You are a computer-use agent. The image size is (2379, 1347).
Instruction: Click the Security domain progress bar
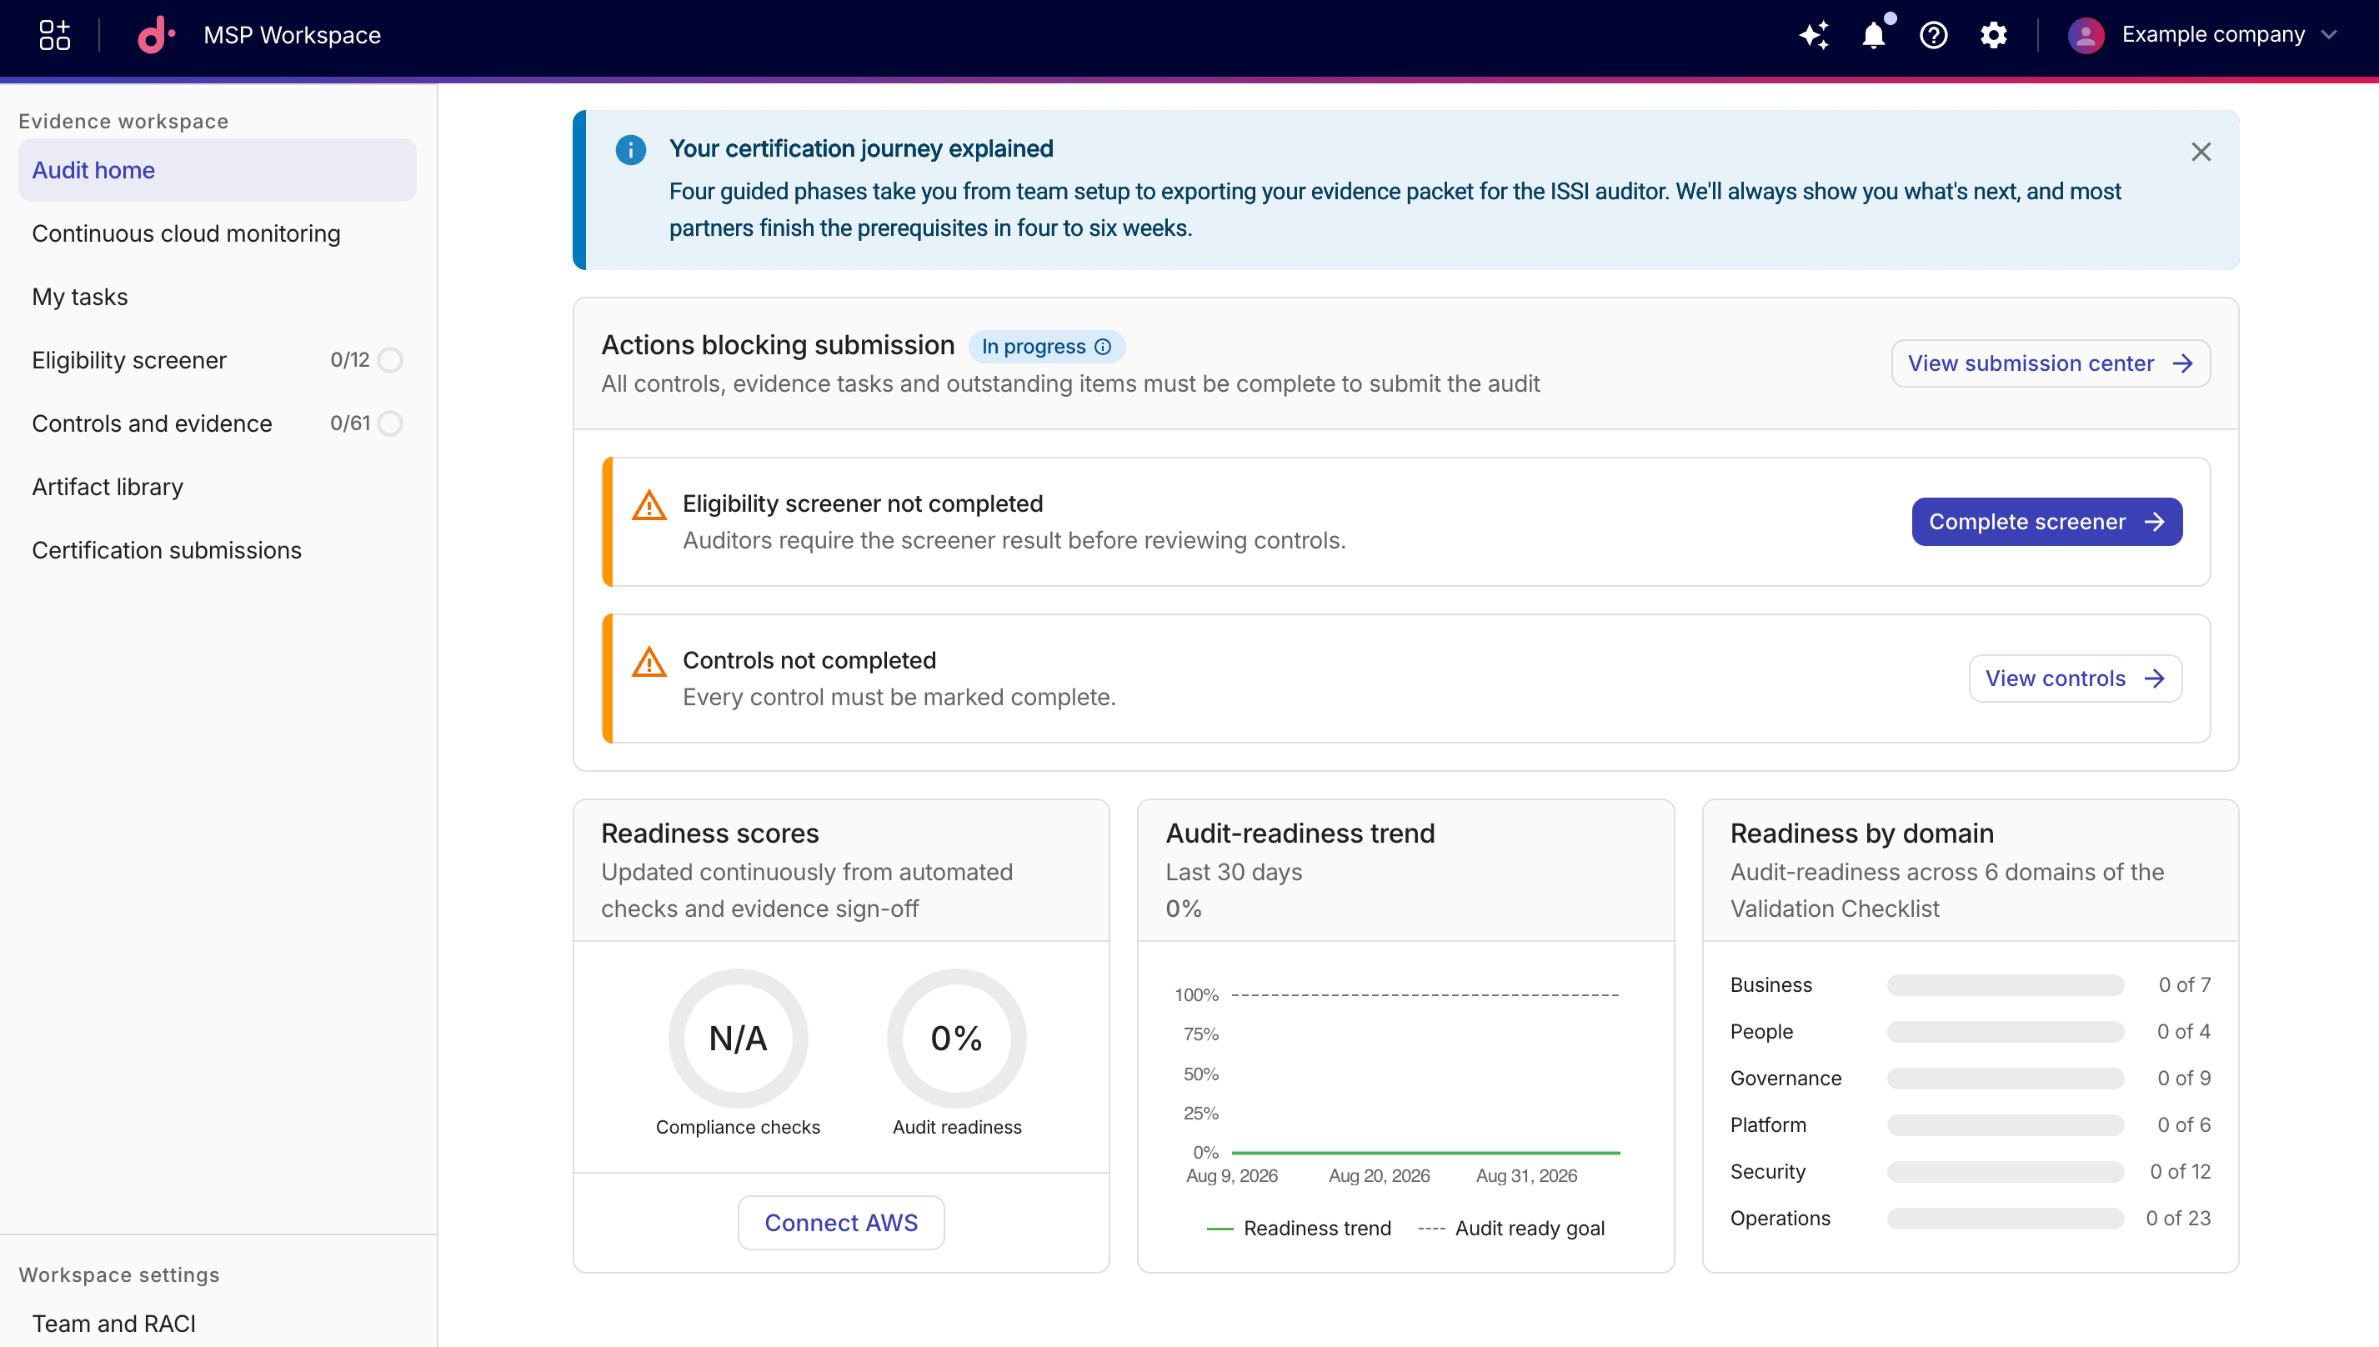coord(2006,1172)
